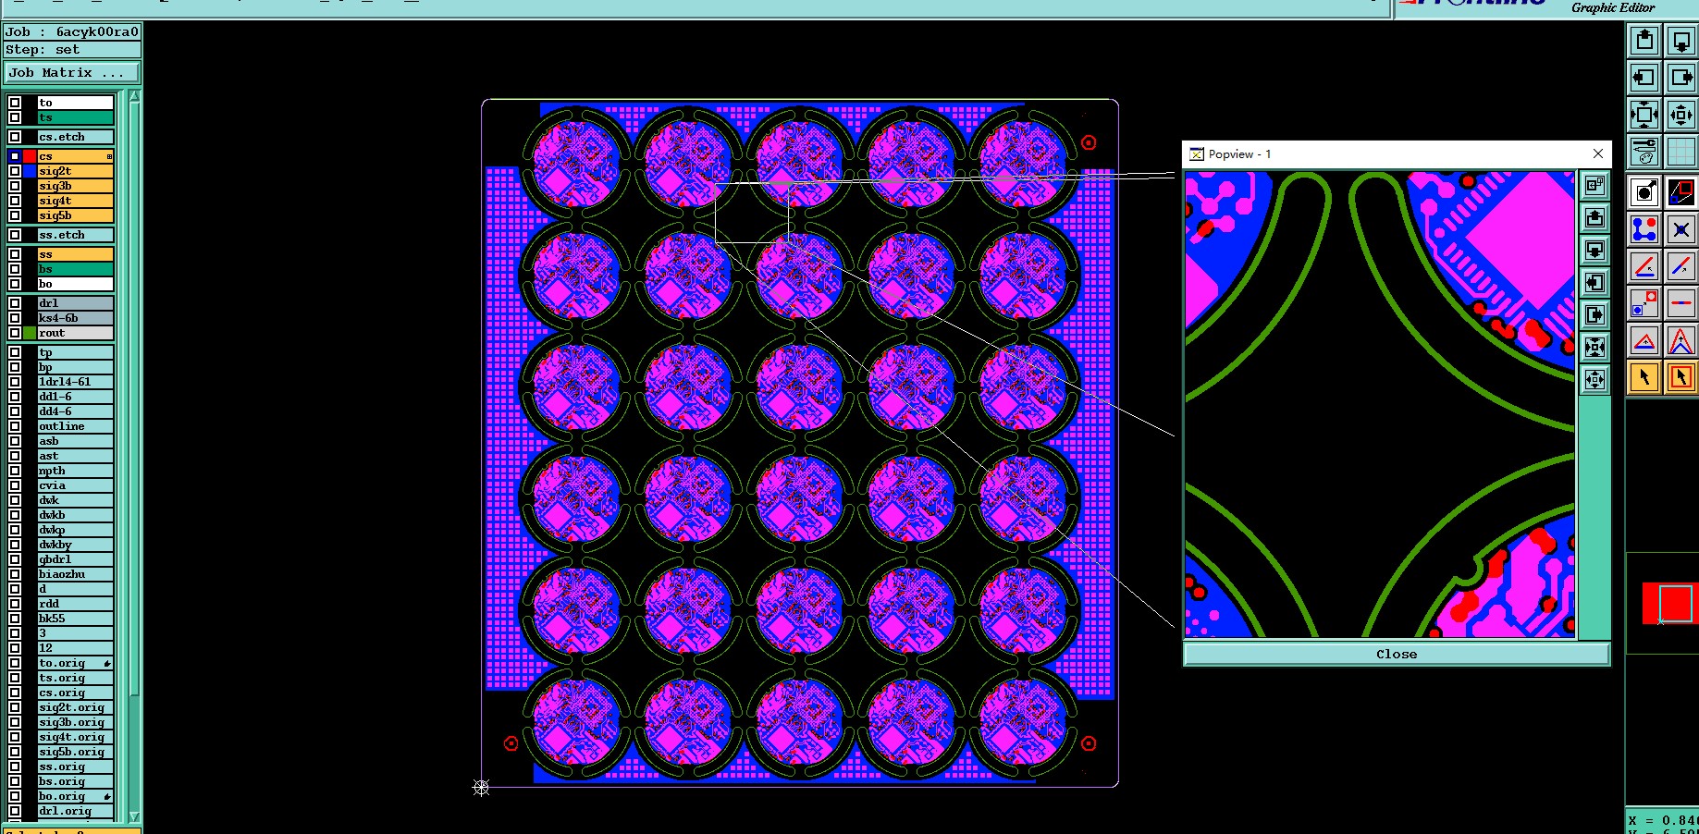Click the pan right arrow icon in main toolbar
Screen dimensions: 1699x834
click(1681, 78)
